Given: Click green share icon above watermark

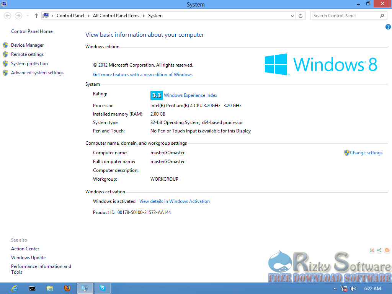Looking at the screenshot, I should pos(379,250).
